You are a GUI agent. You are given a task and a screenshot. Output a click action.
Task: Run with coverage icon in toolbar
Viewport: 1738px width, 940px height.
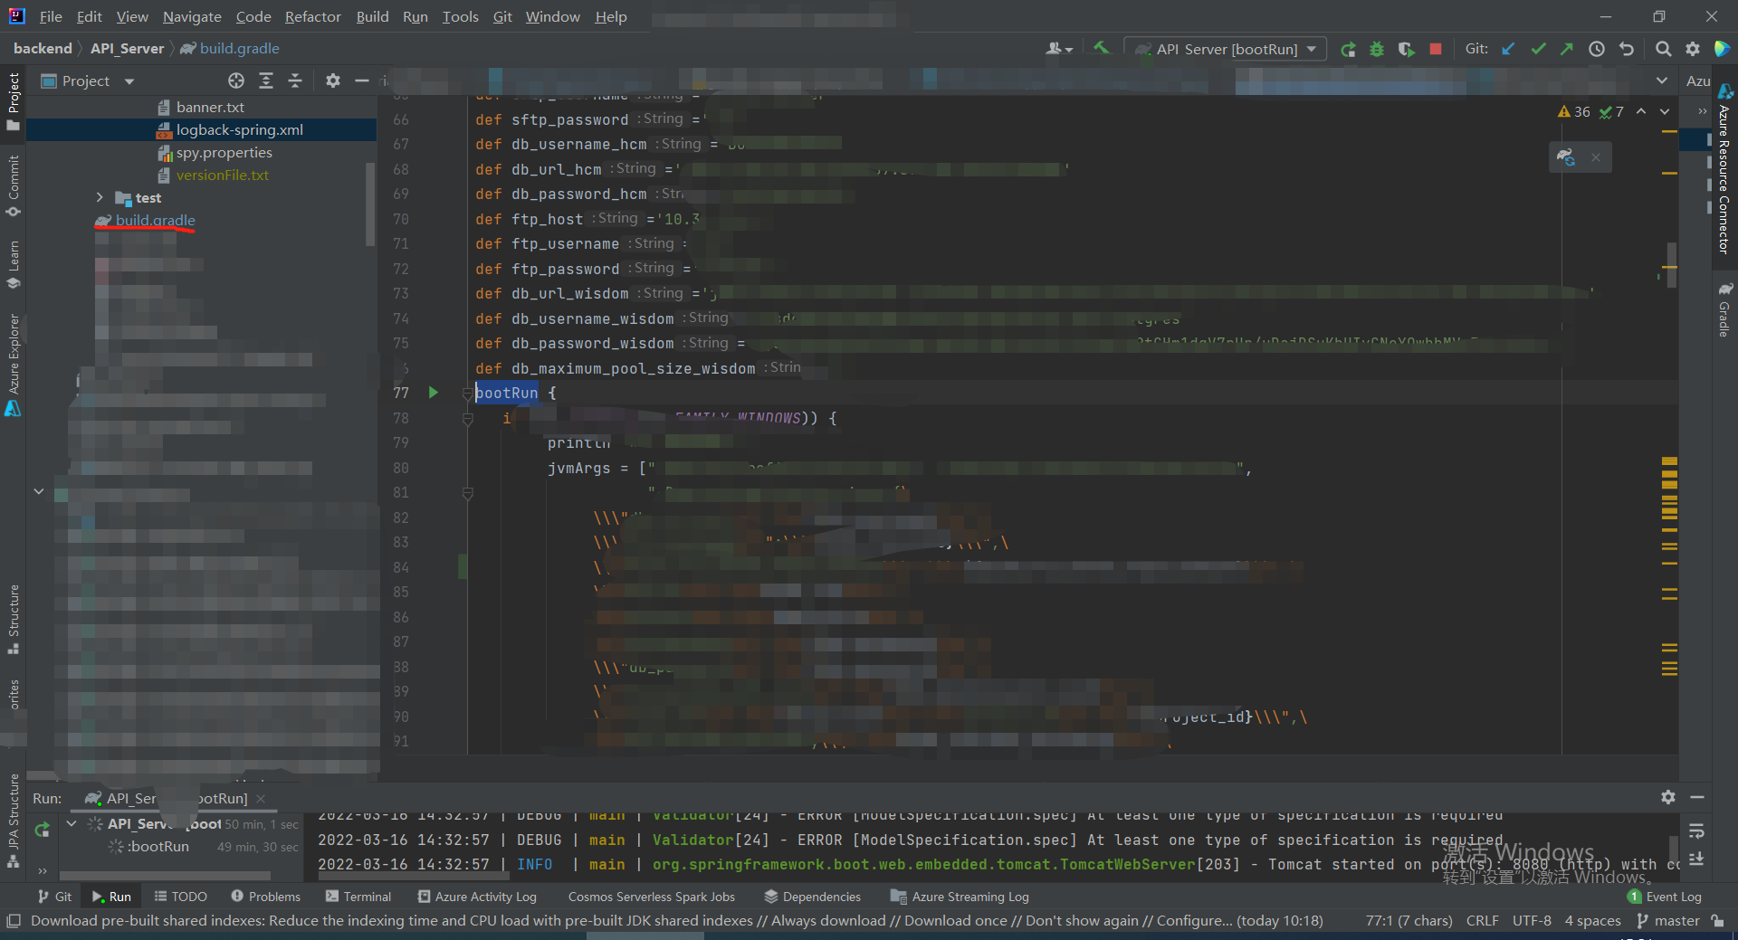click(1406, 49)
